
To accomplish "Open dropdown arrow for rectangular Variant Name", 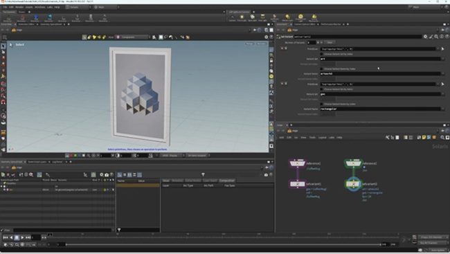I will (x=443, y=109).
